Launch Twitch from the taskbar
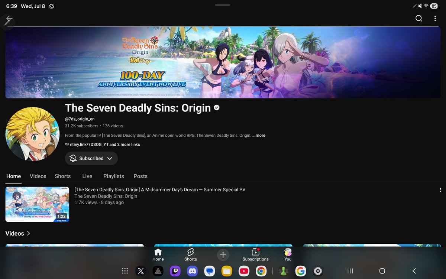 (x=175, y=271)
